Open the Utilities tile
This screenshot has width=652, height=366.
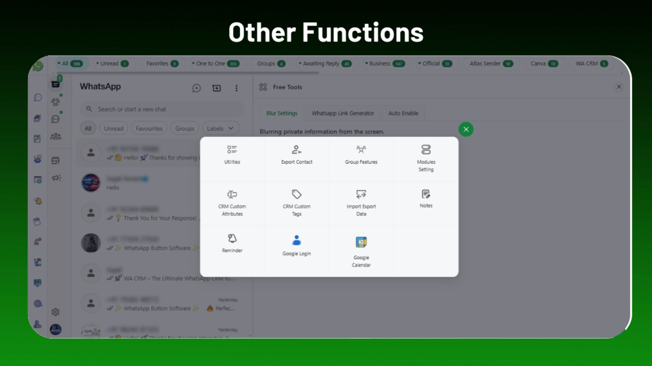(232, 155)
